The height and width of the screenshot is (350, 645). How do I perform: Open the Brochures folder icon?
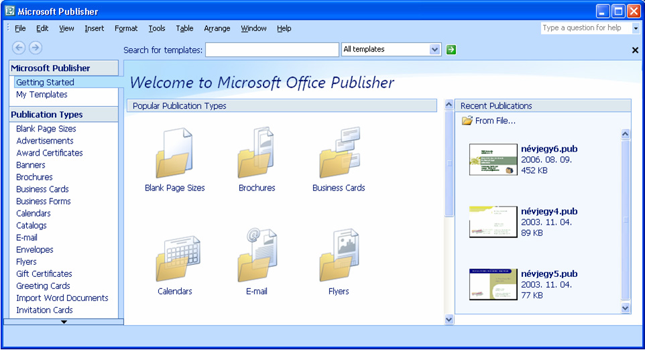tap(256, 153)
